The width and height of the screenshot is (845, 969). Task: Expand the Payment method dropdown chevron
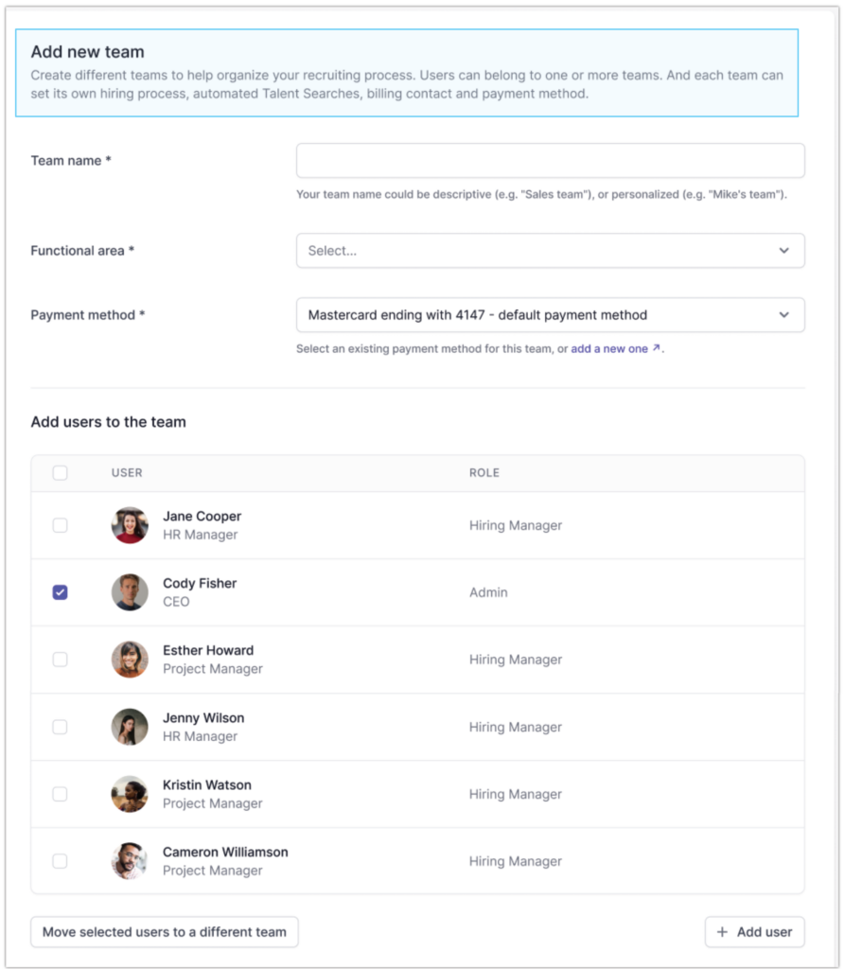783,315
